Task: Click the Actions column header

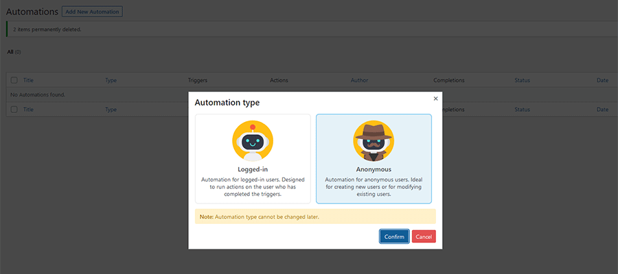Action: [x=279, y=80]
